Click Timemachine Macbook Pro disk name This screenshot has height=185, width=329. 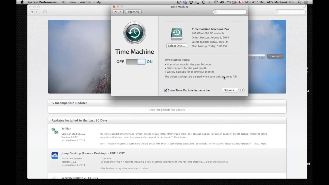(210, 29)
